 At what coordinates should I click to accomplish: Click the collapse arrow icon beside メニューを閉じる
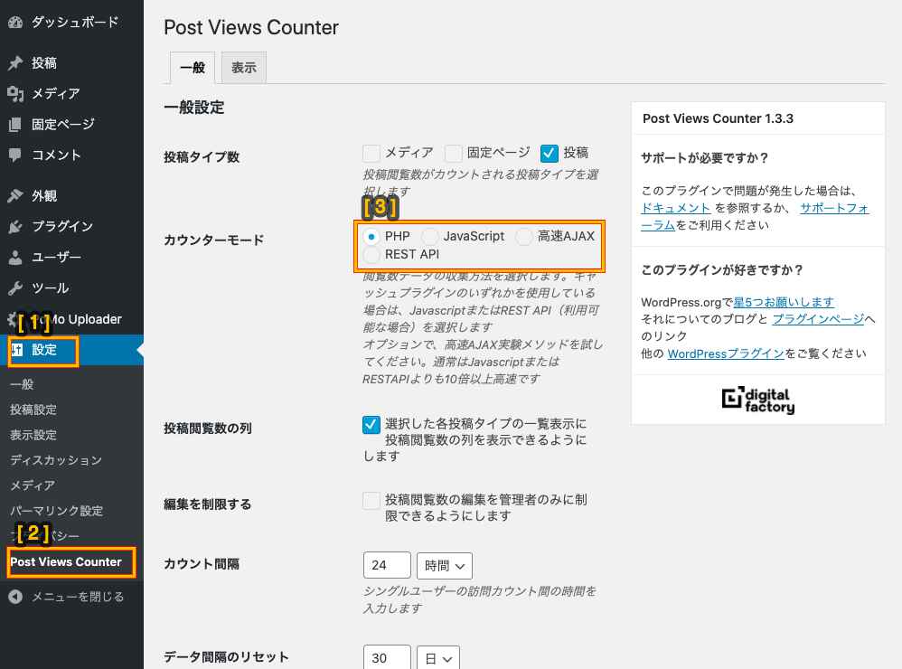(x=15, y=597)
